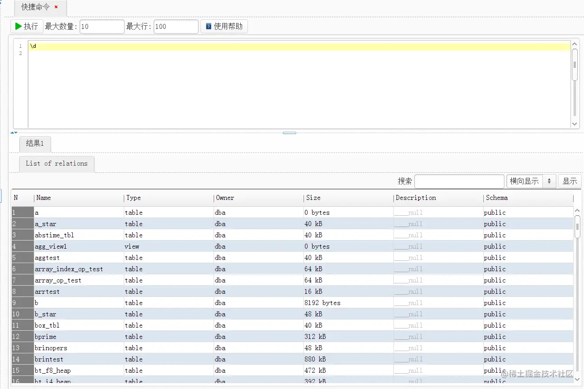Click the 最大数量 input field
Image resolution: width=584 pixels, height=389 pixels.
pyautogui.click(x=102, y=27)
